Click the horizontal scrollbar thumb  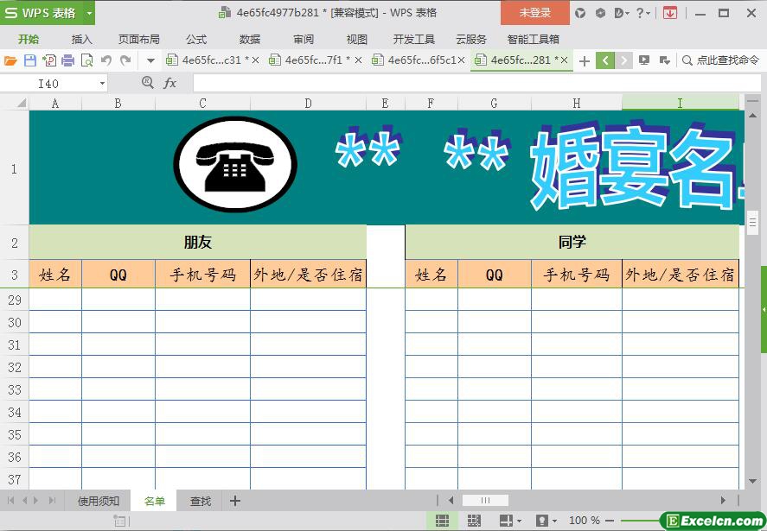[x=485, y=500]
